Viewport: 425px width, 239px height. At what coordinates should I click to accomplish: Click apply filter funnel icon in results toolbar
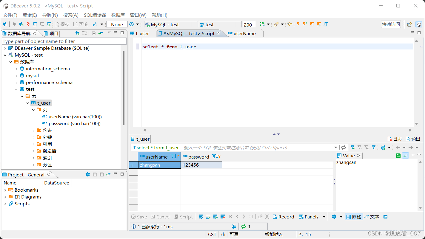[x=353, y=148]
